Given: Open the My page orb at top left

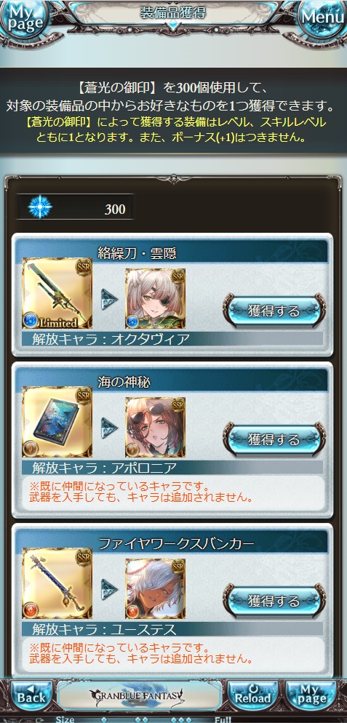Looking at the screenshot, I should (x=23, y=18).
